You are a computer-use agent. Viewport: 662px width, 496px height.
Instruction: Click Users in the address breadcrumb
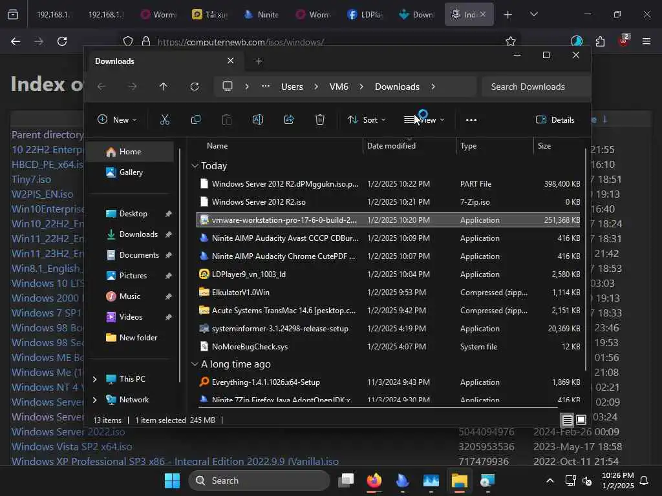[292, 87]
